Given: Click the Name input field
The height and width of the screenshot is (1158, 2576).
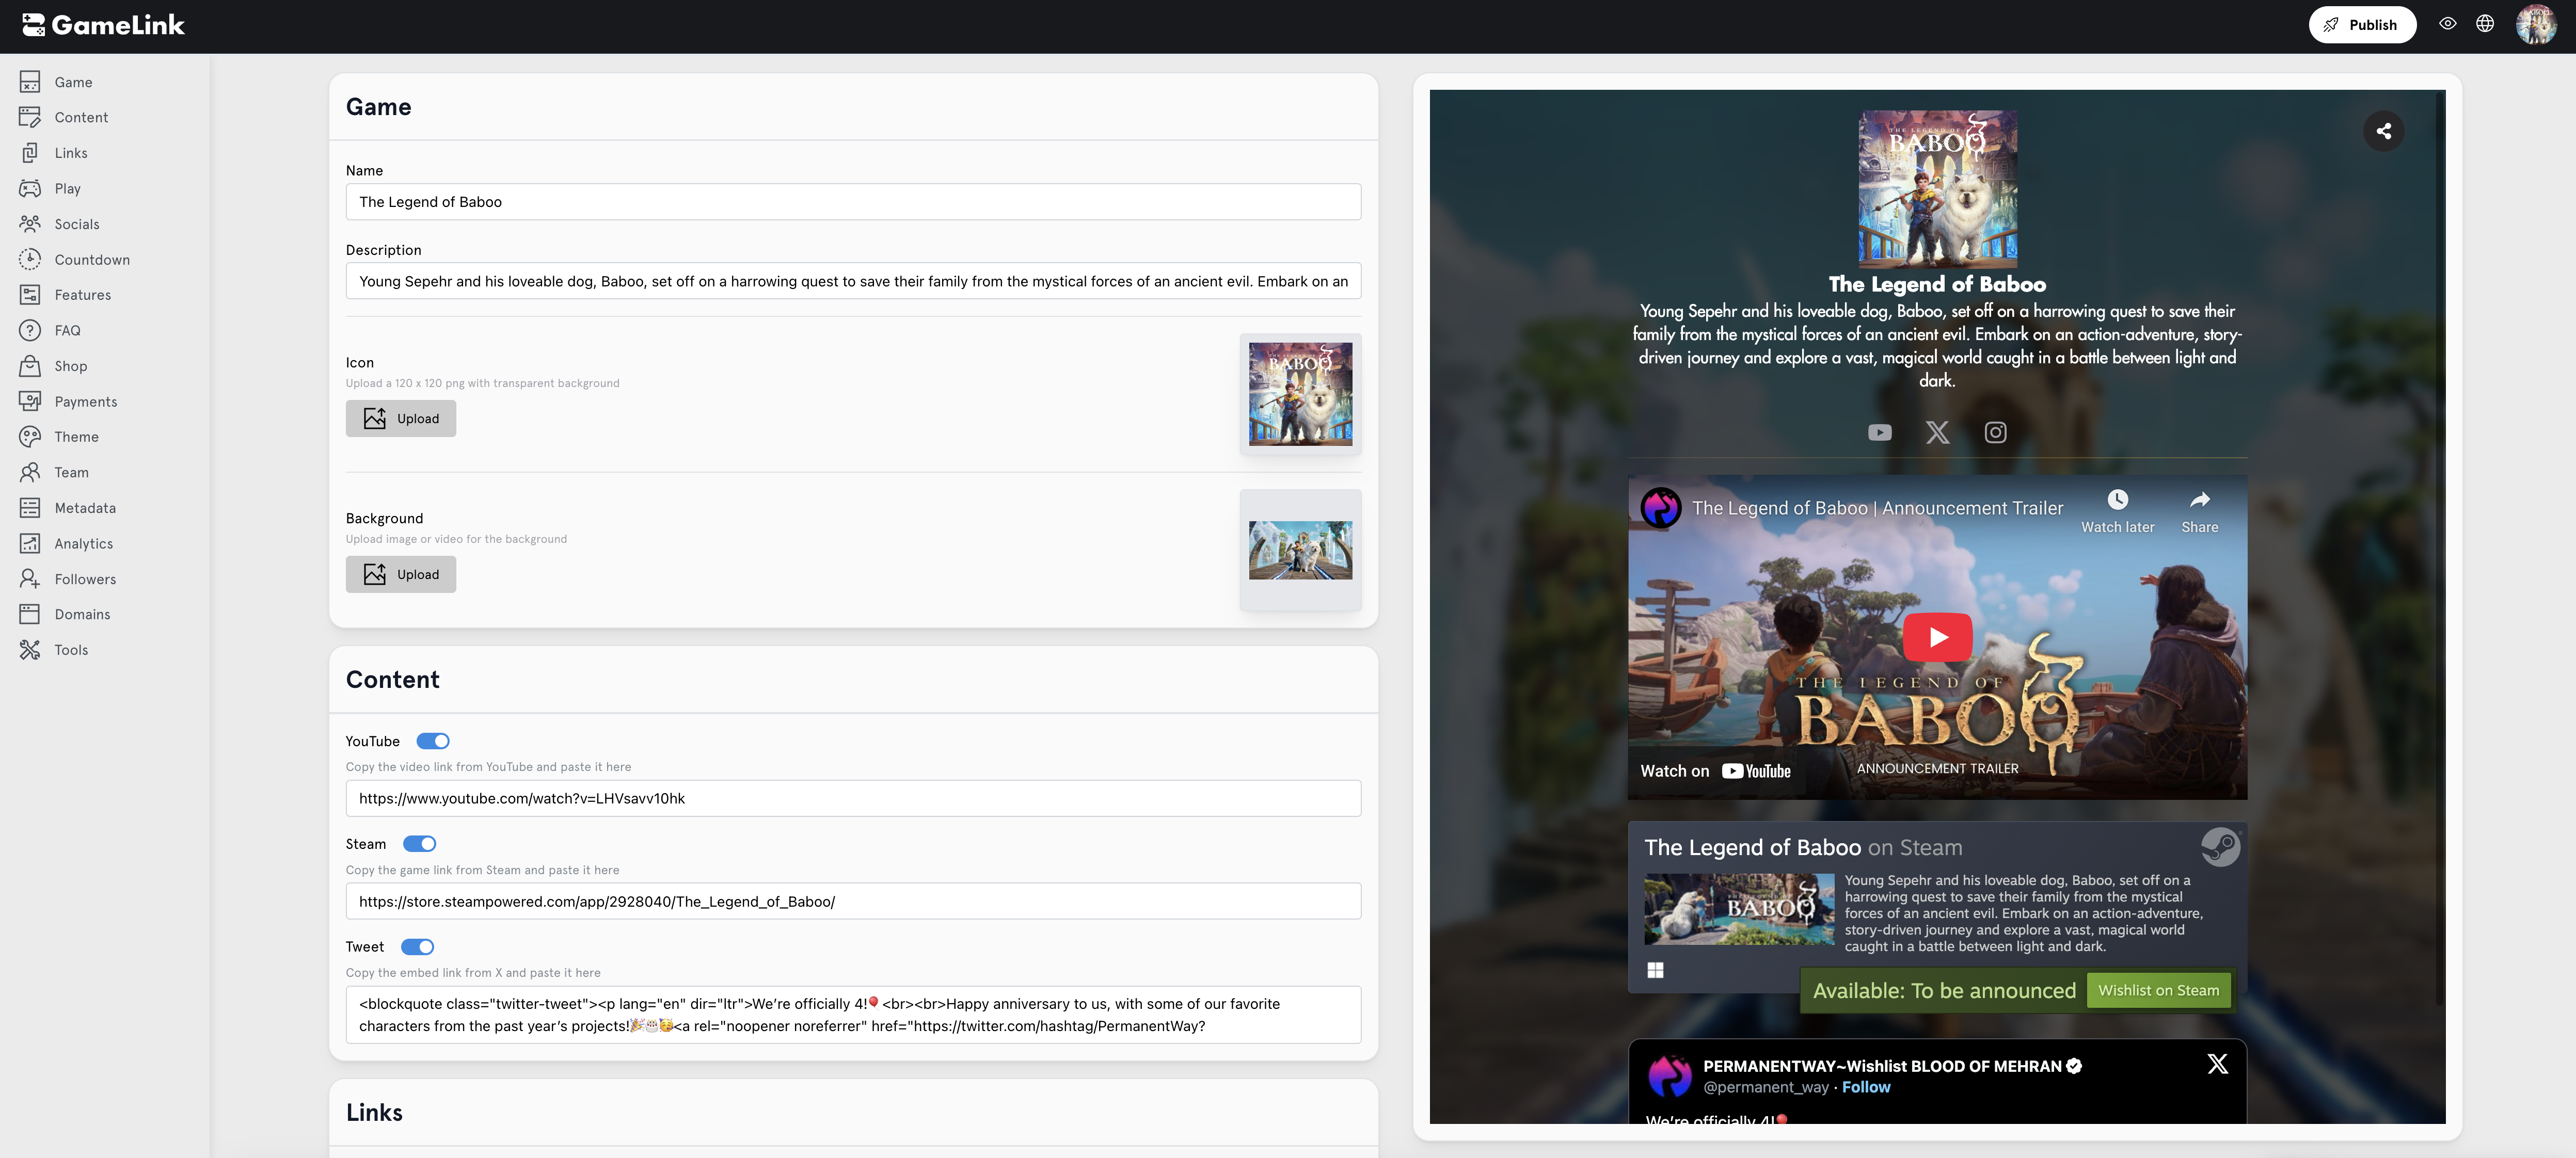Looking at the screenshot, I should pos(853,202).
